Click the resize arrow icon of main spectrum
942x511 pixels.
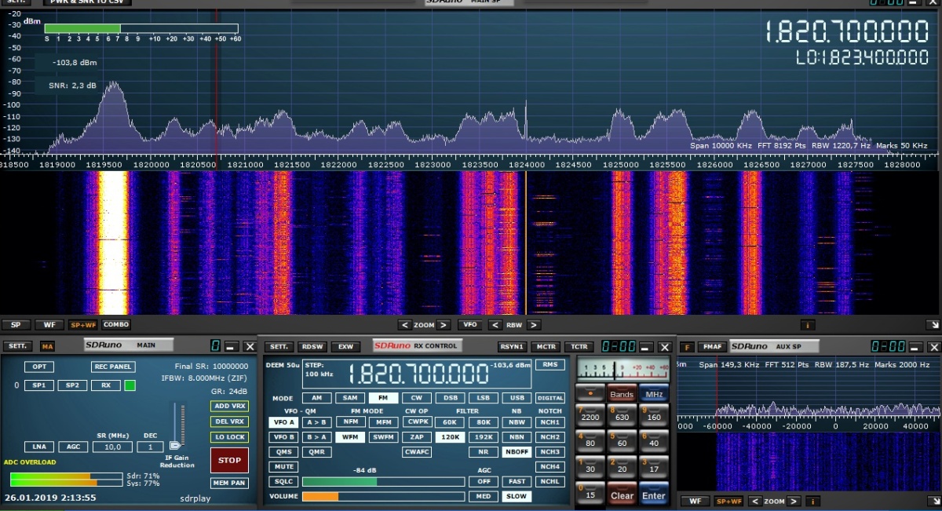[x=933, y=325]
